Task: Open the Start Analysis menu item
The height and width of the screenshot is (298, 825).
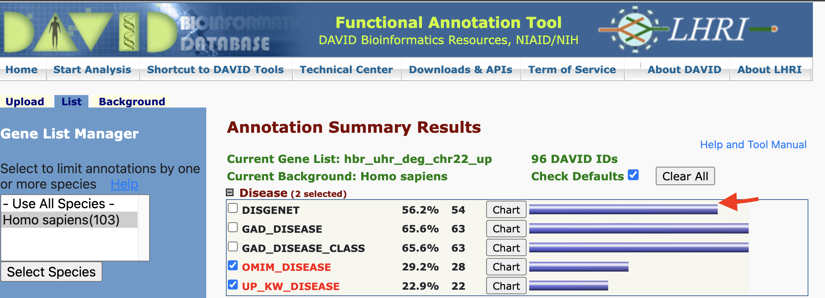Action: tap(92, 70)
